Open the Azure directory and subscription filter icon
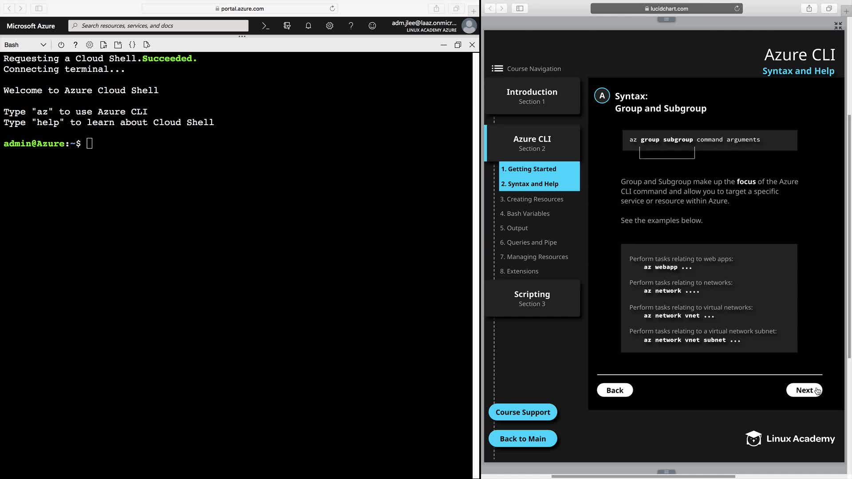This screenshot has width=852, height=479. coord(287,26)
